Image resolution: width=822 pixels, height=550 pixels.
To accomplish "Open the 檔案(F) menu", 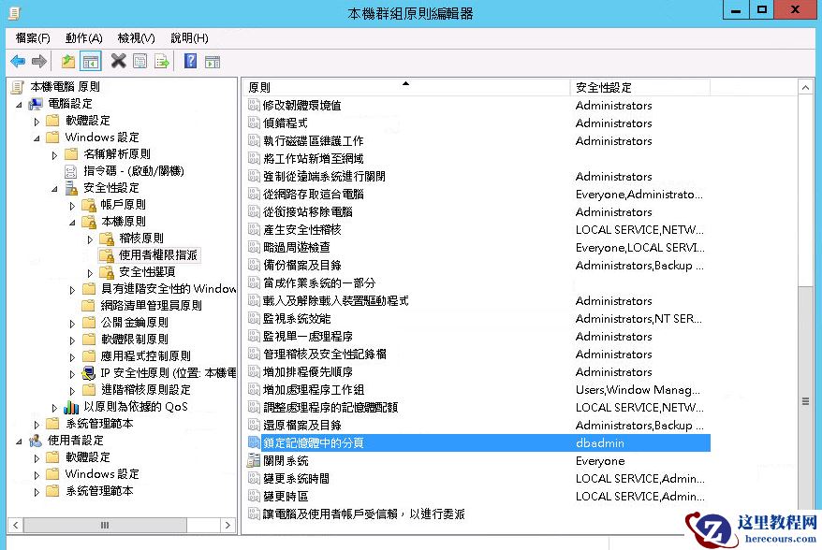I will pos(33,38).
